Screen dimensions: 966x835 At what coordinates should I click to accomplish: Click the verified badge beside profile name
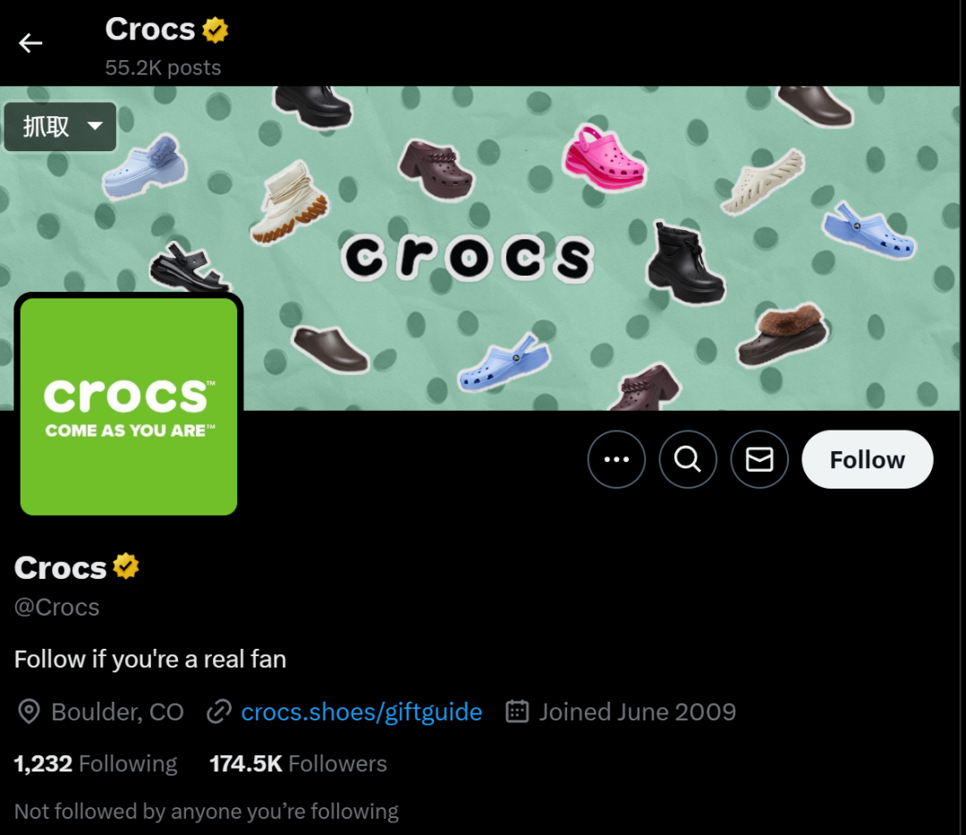coord(126,567)
